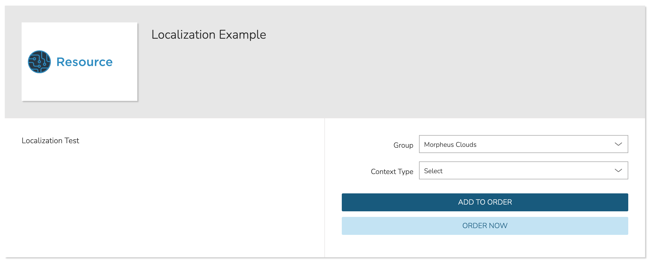Click the "Localization Test" description text
The width and height of the screenshot is (651, 264).
(x=50, y=141)
